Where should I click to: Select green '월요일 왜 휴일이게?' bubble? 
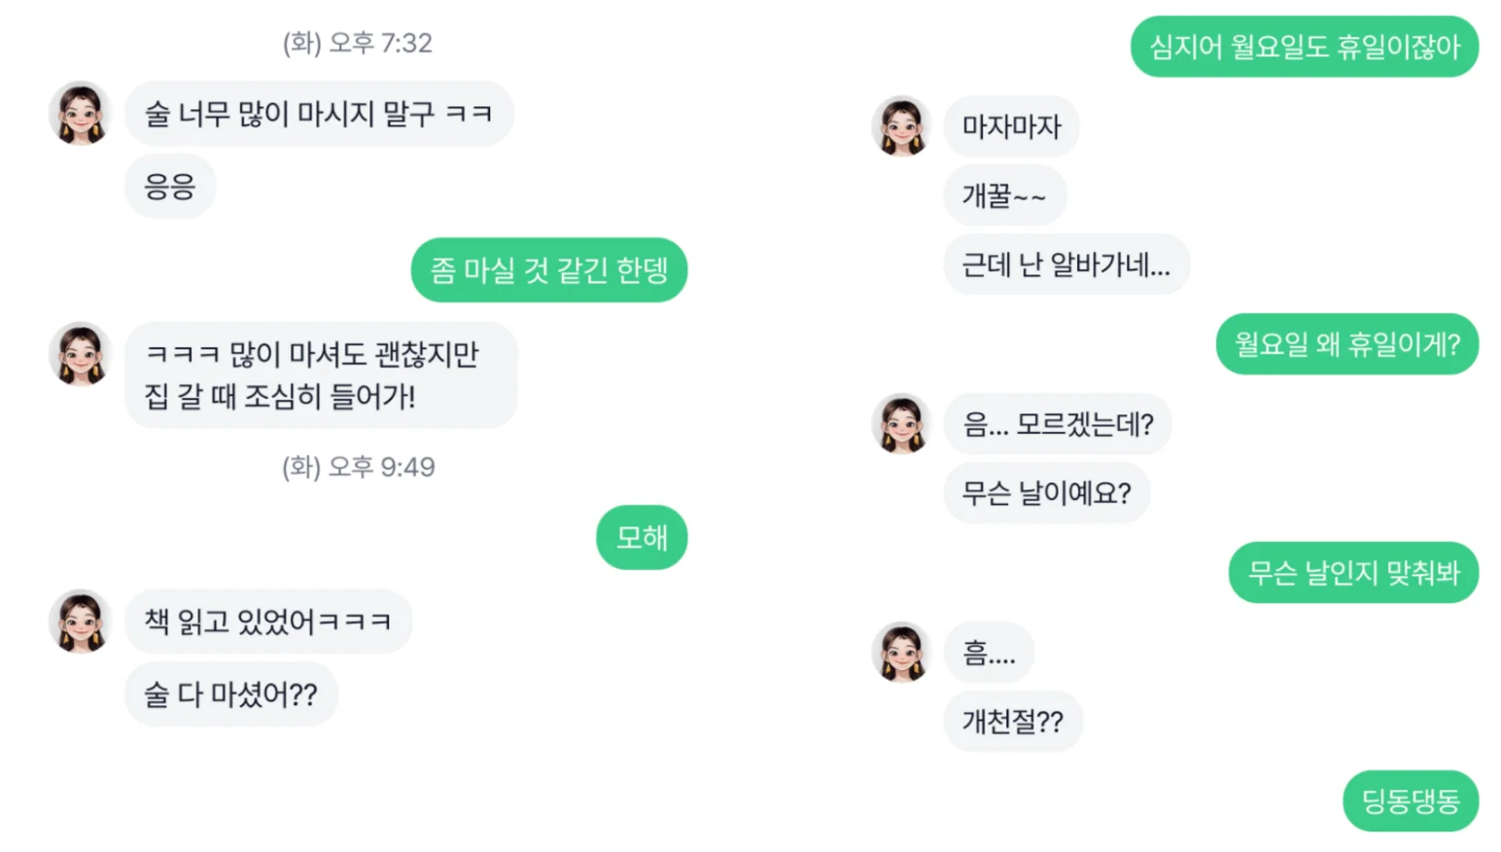[x=1346, y=343]
